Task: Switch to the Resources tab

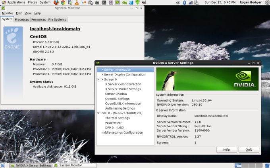Action: point(39,19)
